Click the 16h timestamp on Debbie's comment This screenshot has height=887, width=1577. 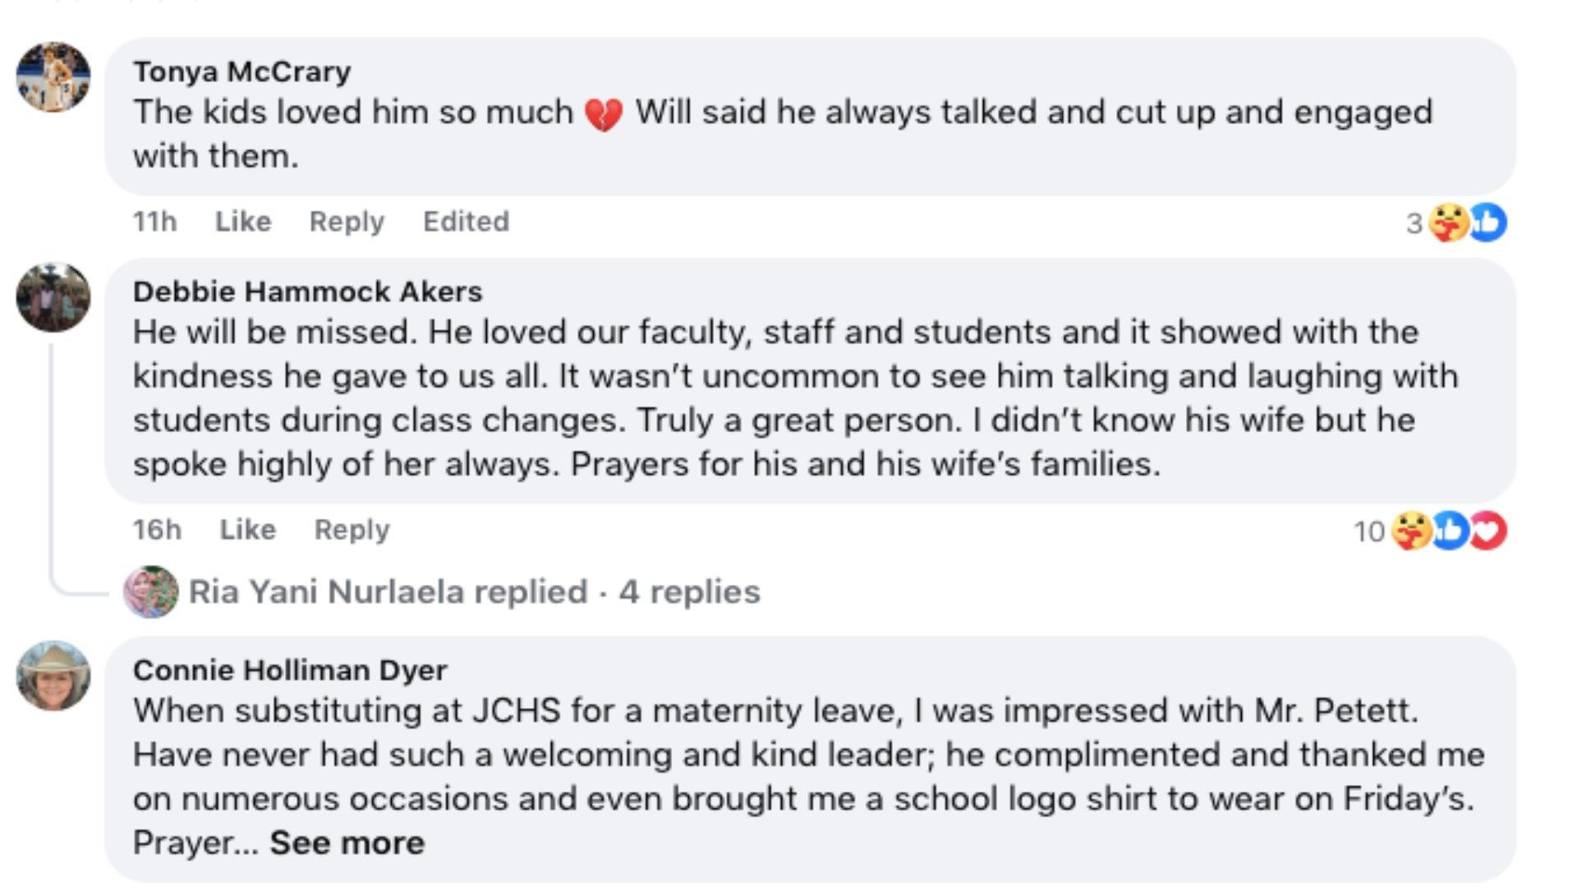pos(157,530)
